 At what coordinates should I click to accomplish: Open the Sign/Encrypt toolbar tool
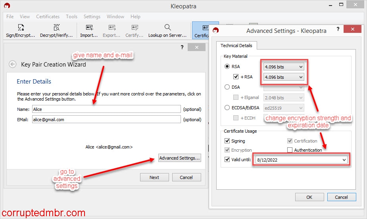click(21, 30)
